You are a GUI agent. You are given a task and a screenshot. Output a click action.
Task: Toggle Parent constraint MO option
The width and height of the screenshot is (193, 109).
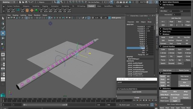click(x=168, y=76)
